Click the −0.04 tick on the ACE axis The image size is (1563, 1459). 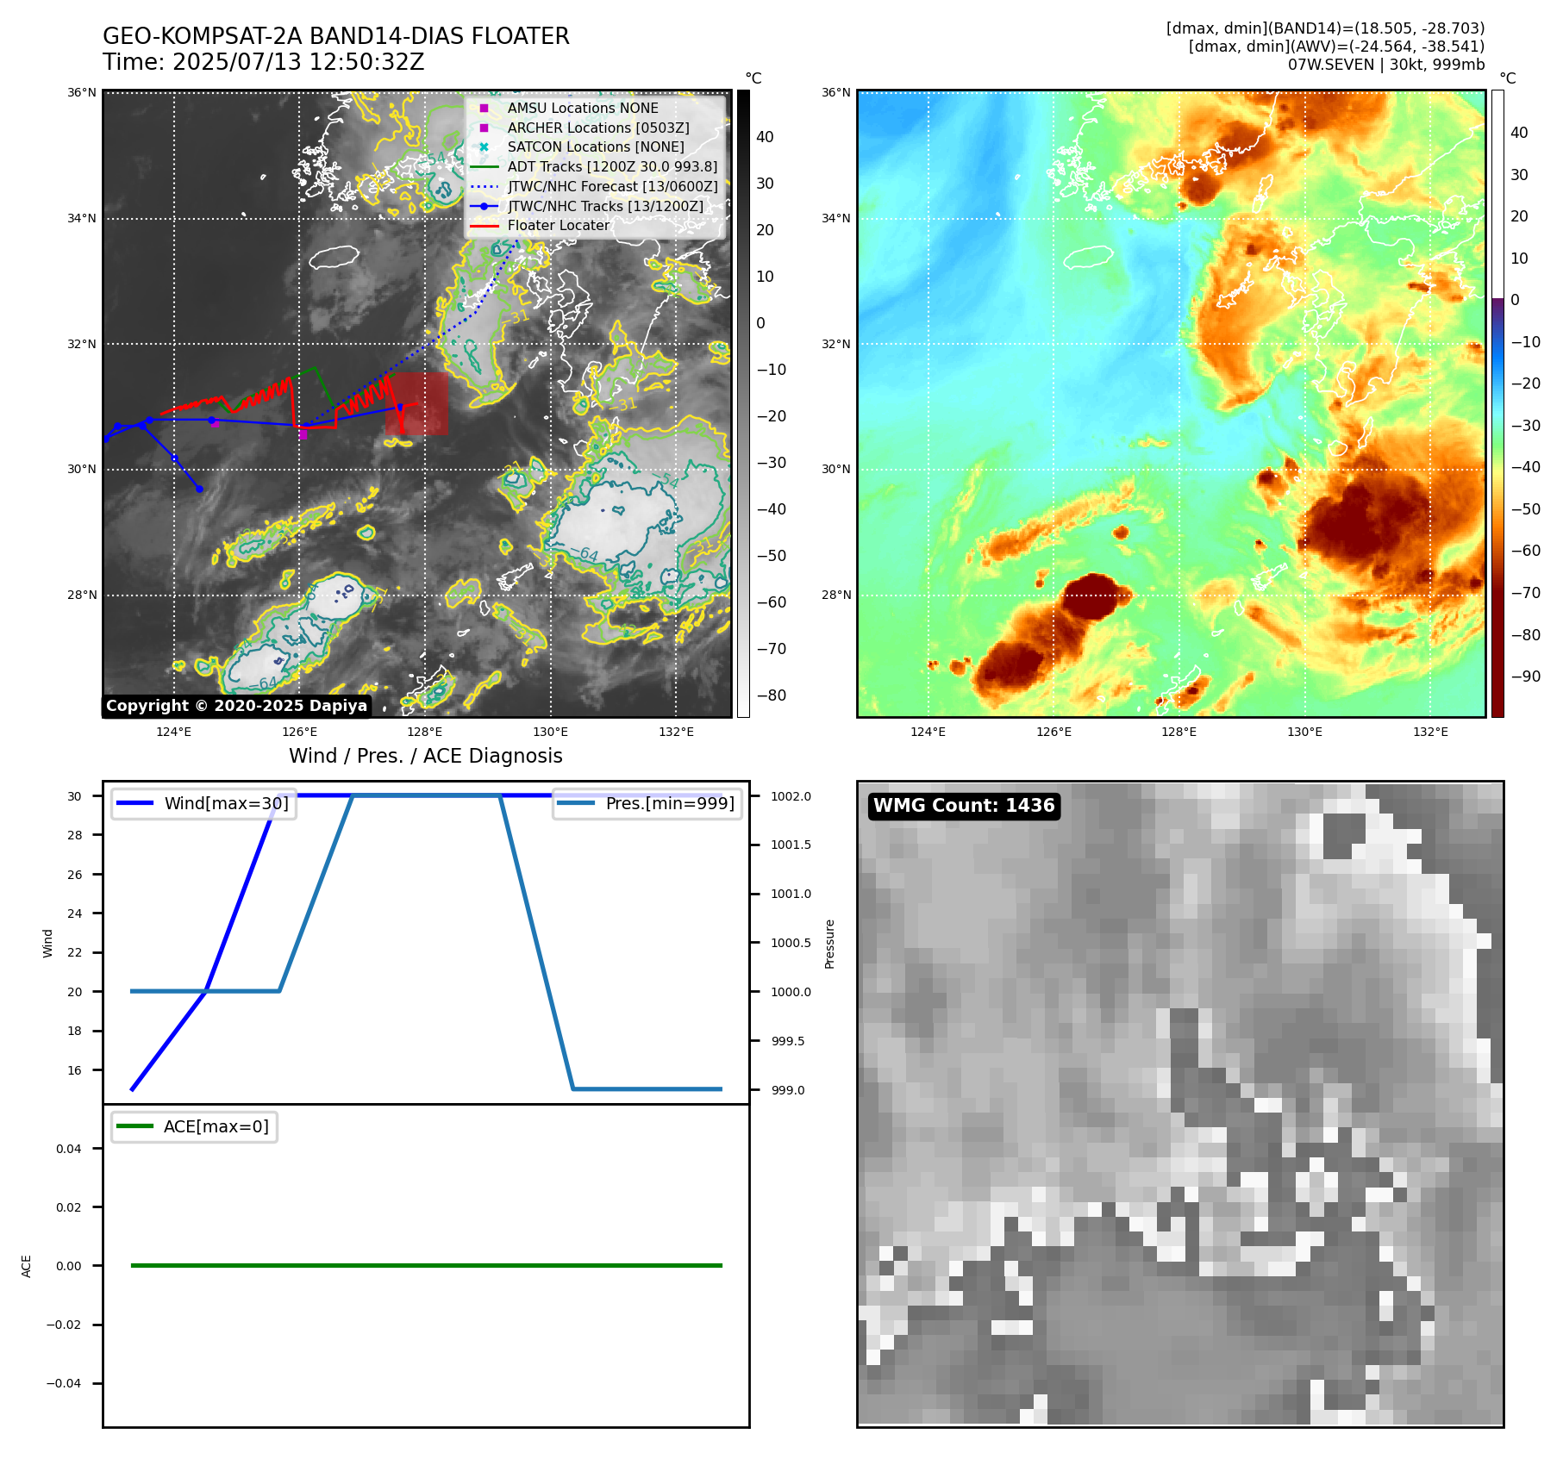65,1383
